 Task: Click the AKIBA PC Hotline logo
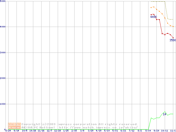tap(14, 126)
